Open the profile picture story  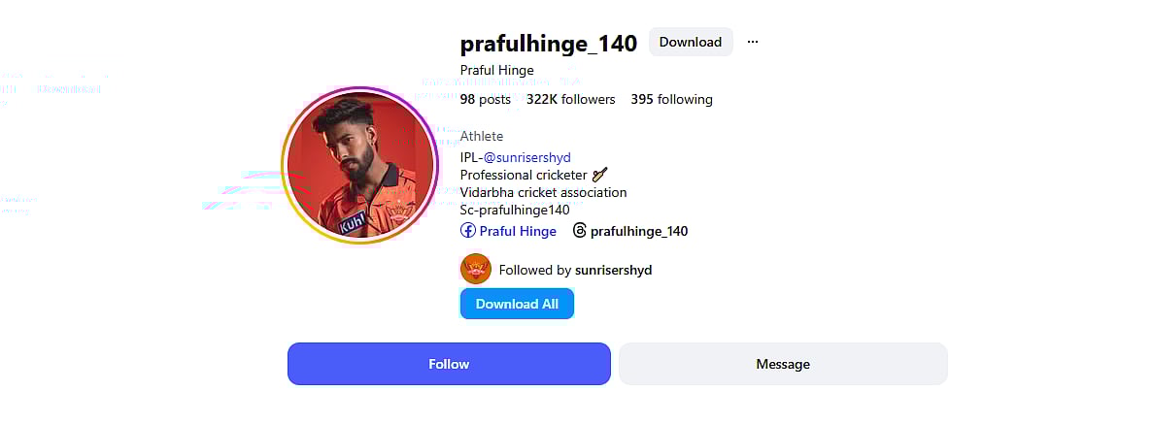coord(359,165)
